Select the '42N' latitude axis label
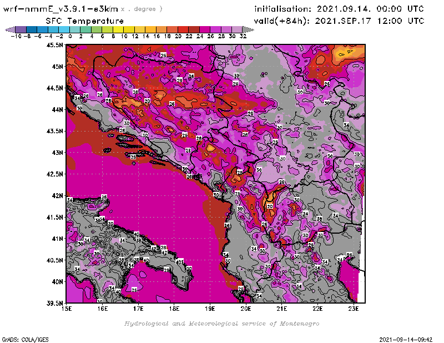This screenshot has width=444, height=343. (57, 196)
